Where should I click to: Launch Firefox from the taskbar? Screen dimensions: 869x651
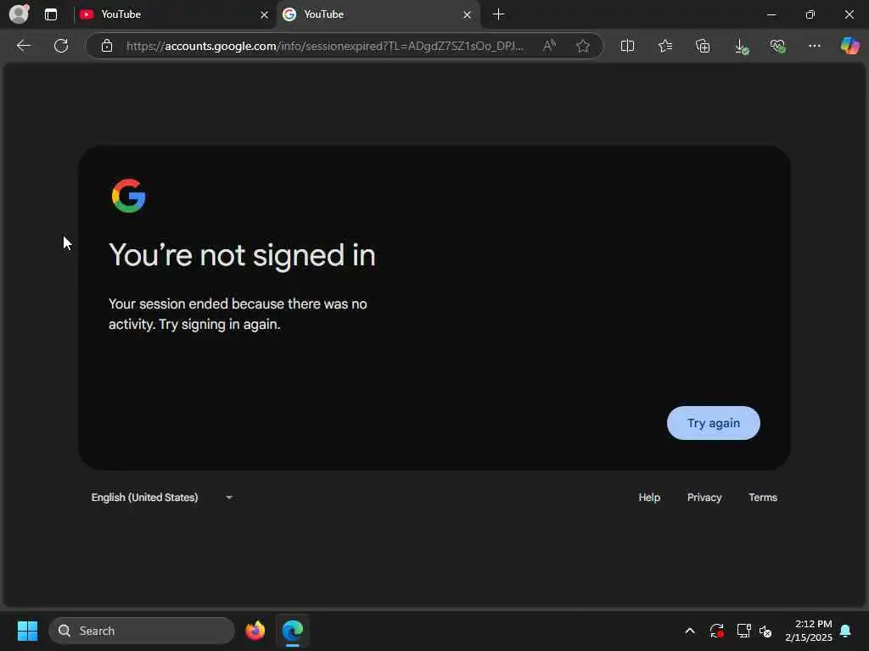255,631
